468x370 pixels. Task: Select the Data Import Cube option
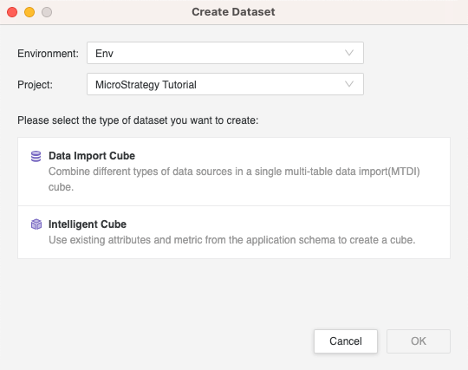[234, 172]
